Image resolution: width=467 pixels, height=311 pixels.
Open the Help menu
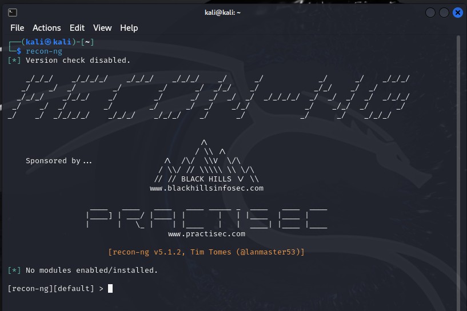point(129,28)
